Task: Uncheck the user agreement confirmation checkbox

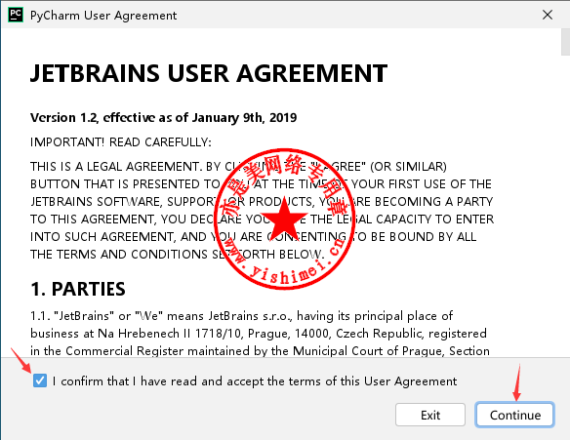Action: 40,380
